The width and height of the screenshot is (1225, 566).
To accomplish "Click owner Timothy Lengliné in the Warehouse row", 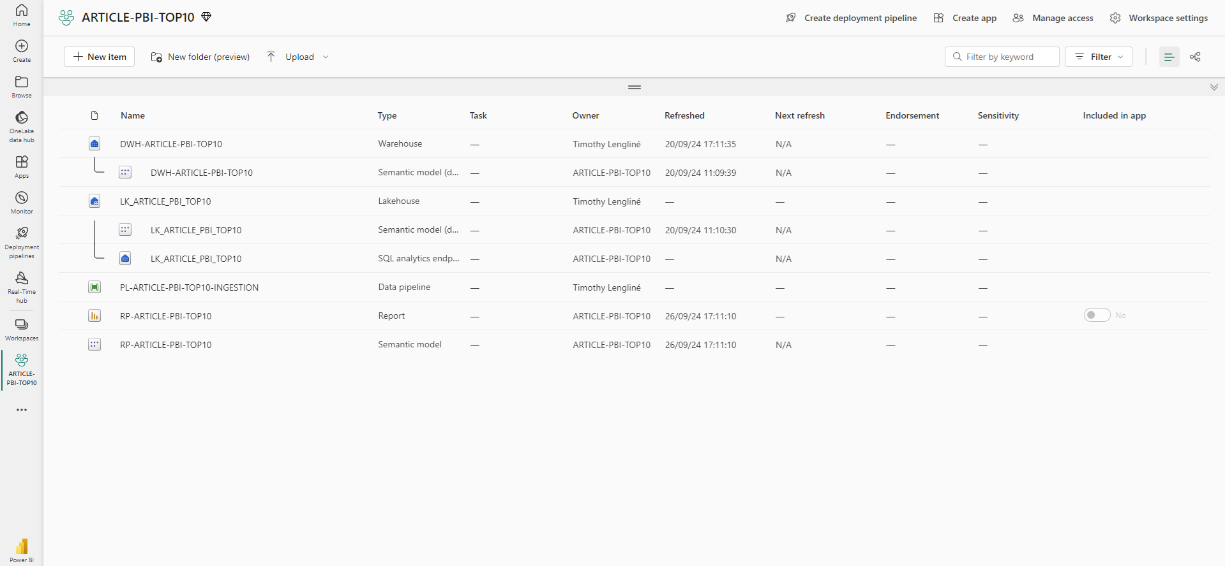I will (606, 144).
